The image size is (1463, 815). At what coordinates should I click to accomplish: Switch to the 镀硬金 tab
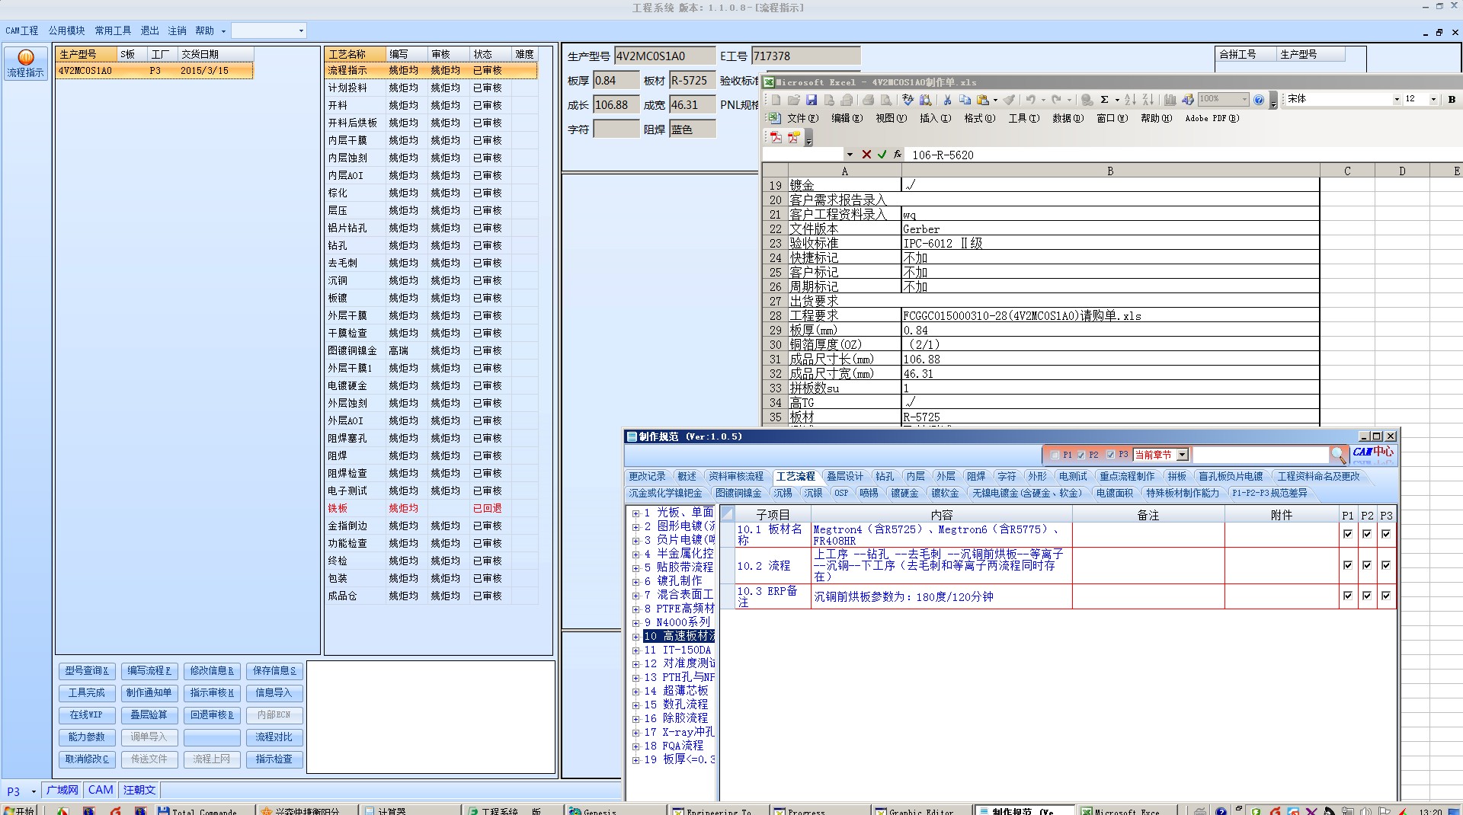point(904,493)
